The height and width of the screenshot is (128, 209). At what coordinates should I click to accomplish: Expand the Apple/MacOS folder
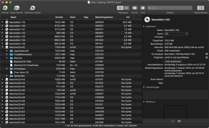coord(7,51)
